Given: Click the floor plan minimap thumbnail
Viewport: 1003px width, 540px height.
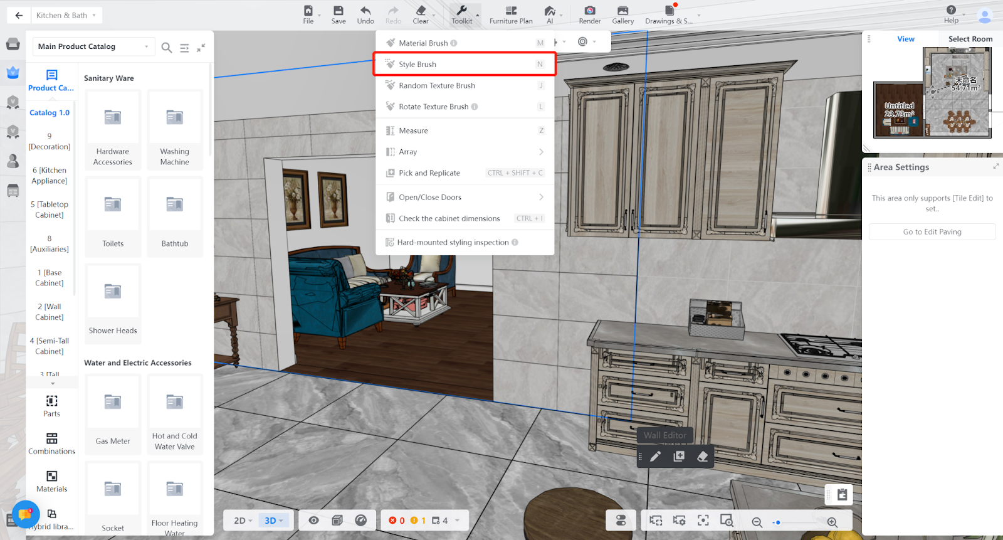Looking at the screenshot, I should pyautogui.click(x=933, y=93).
